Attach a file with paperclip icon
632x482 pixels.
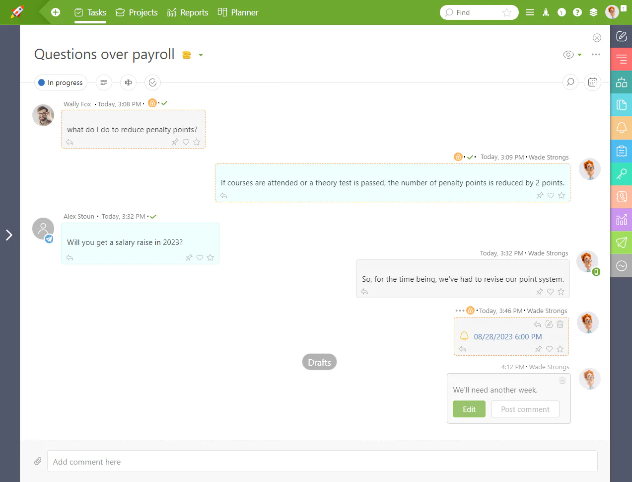[38, 461]
